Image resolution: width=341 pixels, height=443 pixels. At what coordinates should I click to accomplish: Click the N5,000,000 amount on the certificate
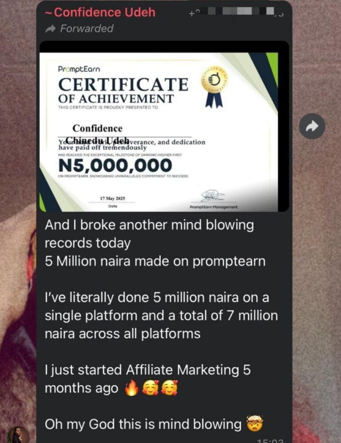[x=115, y=165]
